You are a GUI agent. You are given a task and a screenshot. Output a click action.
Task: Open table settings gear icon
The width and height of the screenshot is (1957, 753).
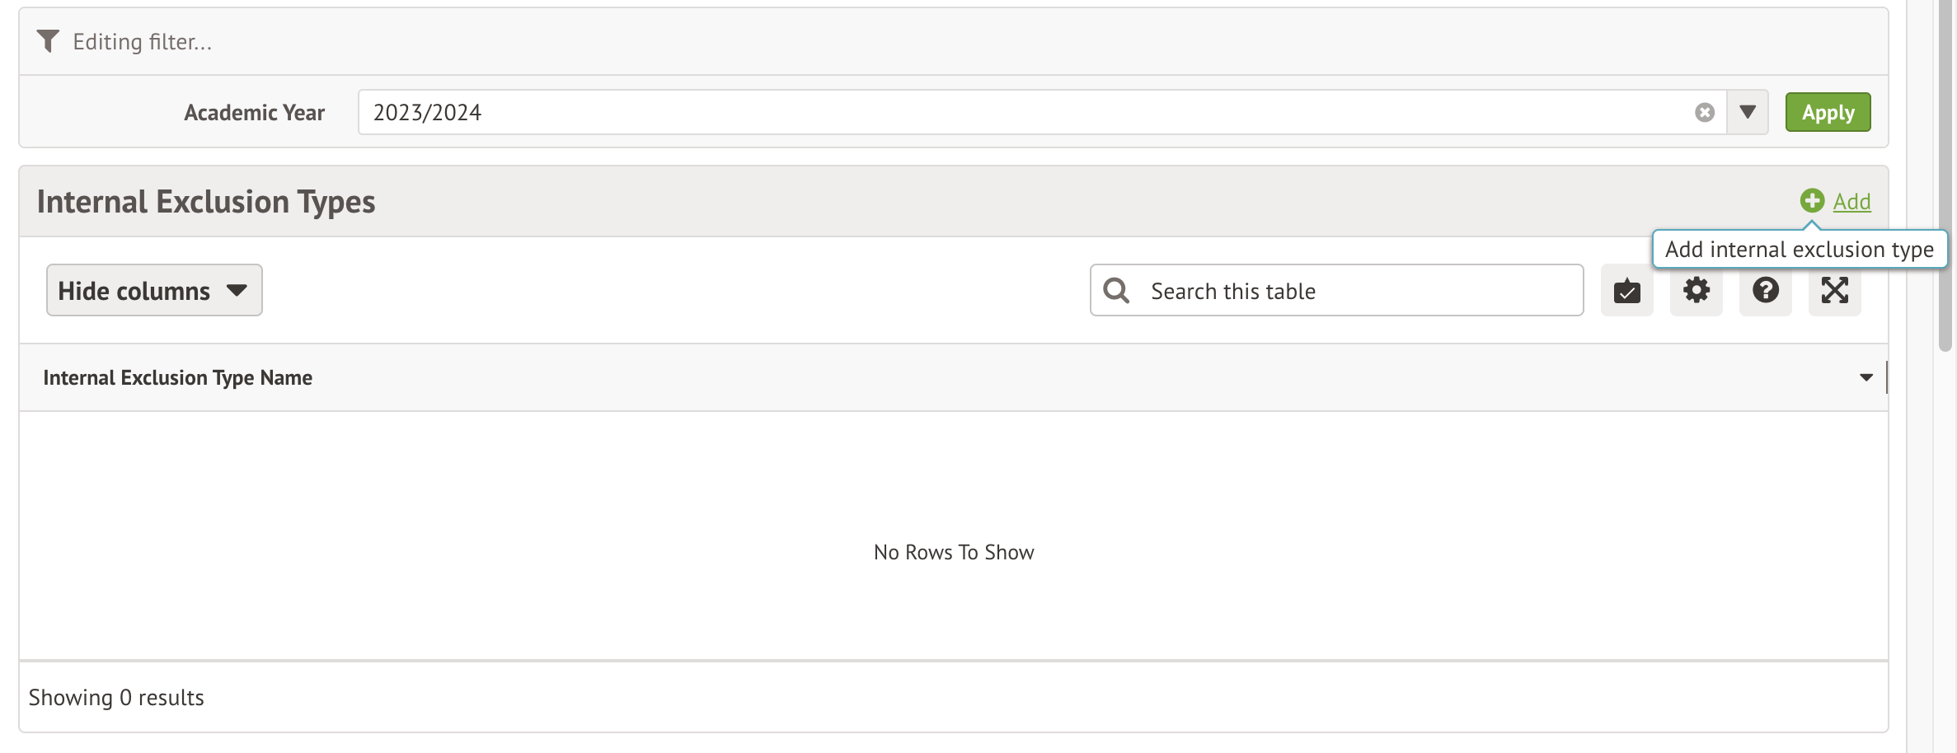1697,290
